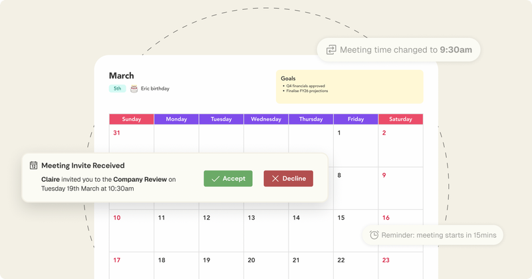This screenshot has width=532, height=279.
Task: Click Company Review in the invite text
Action: (140, 179)
